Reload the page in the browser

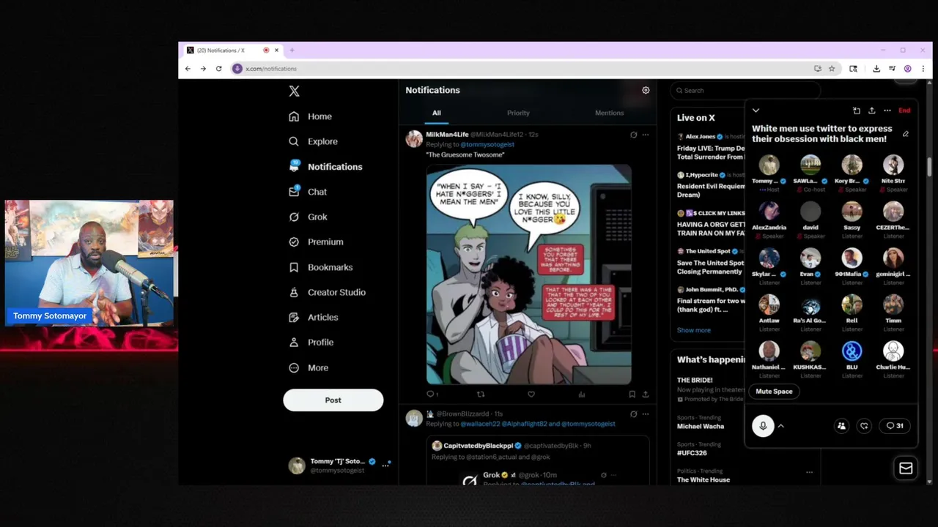218,69
